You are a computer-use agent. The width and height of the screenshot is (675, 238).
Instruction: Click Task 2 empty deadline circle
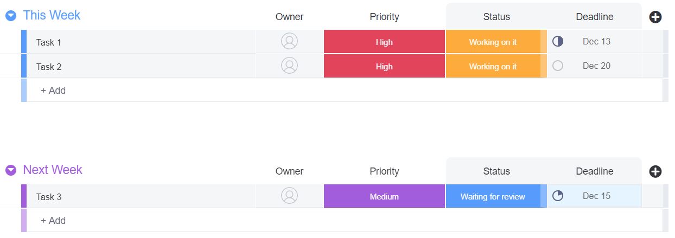pos(558,66)
